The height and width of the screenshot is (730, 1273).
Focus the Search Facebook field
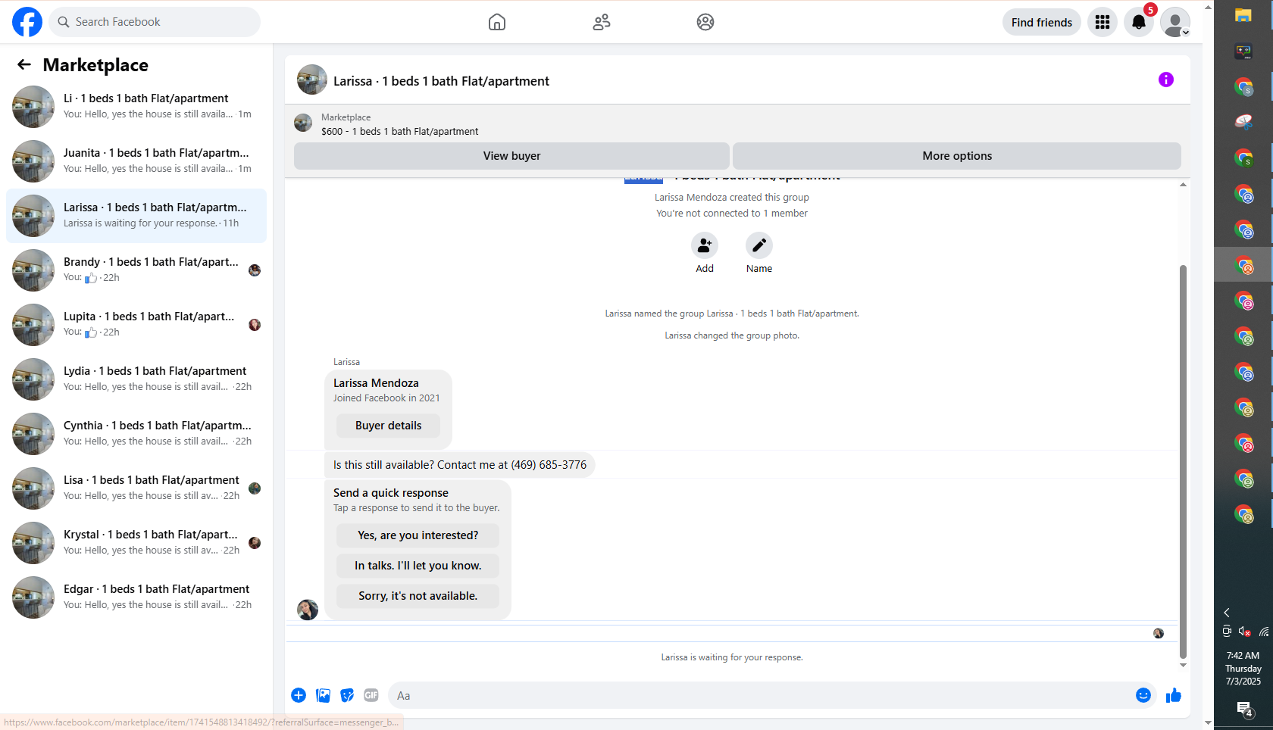(155, 22)
